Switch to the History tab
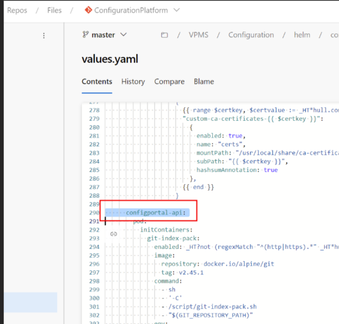Screen dimensions: 339x324 (x=133, y=82)
